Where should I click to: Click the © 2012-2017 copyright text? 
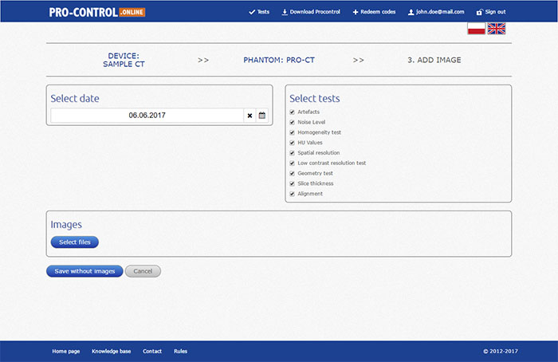501,352
